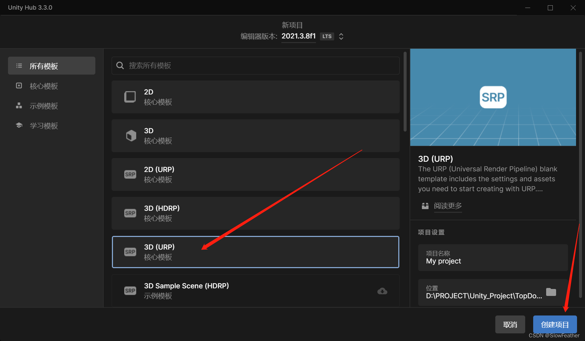This screenshot has height=341, width=585.
Task: Click the graduation cap icon beside 学习模板
Action: [19, 125]
